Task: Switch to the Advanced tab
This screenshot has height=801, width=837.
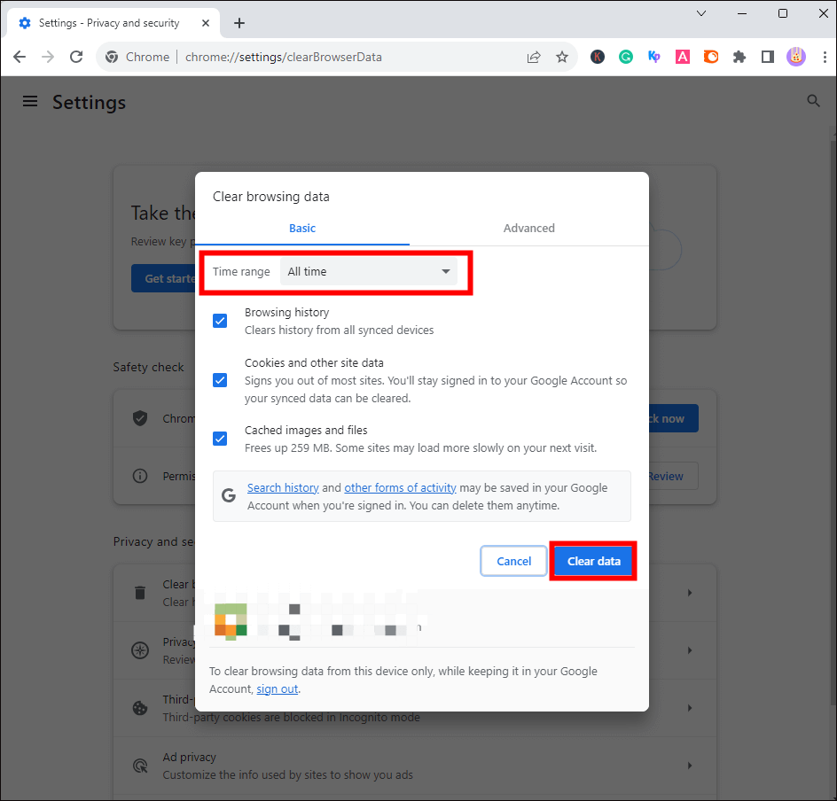Action: click(529, 229)
